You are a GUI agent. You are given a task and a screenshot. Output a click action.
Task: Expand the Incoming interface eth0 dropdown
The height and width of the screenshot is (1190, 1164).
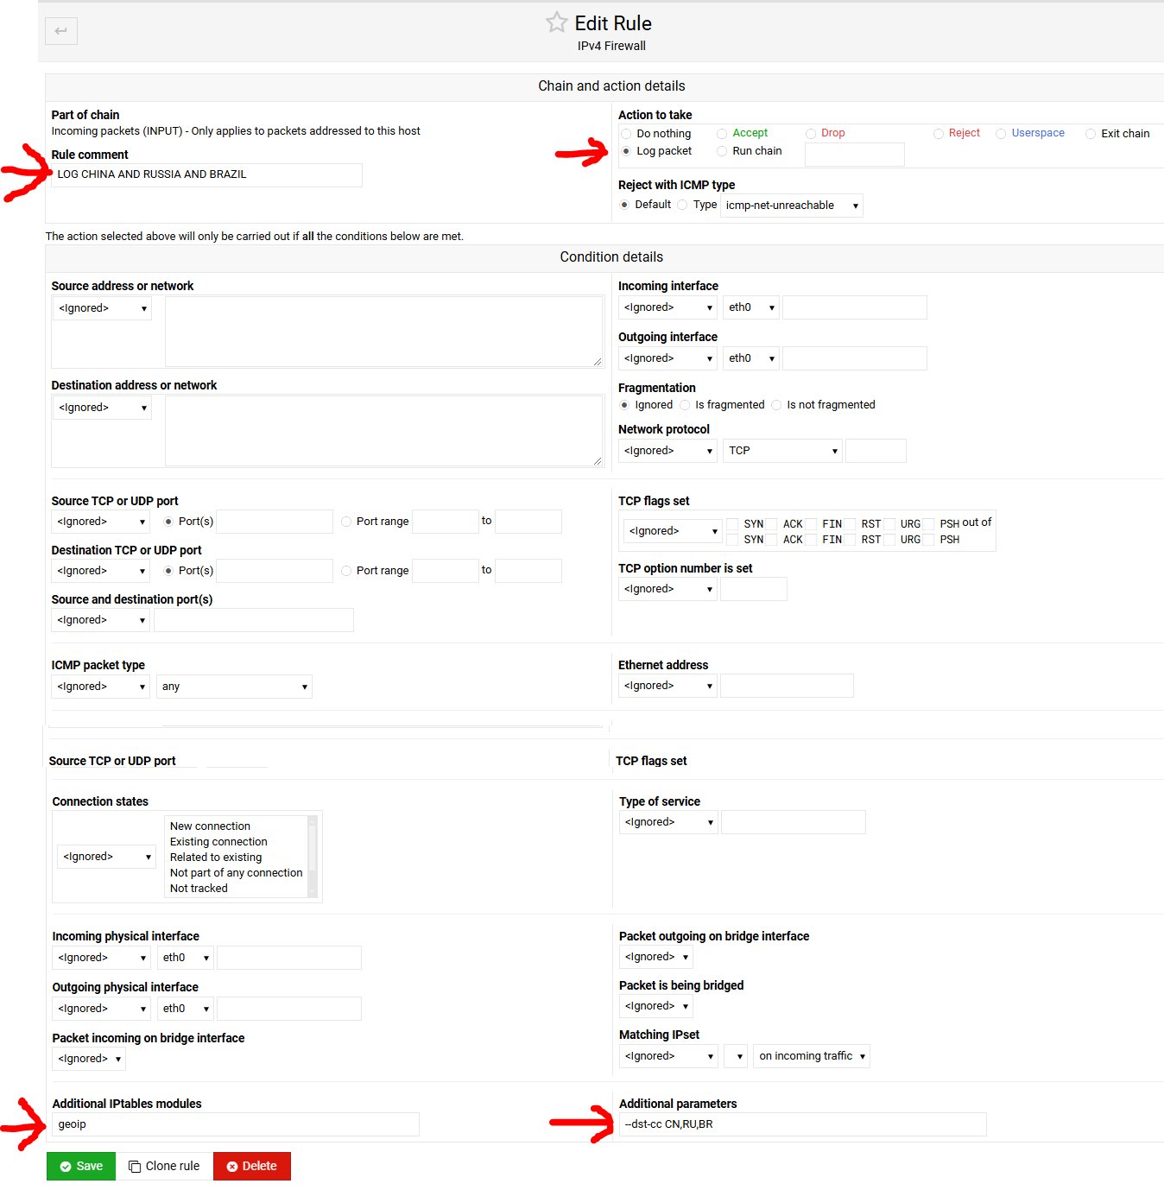point(751,307)
